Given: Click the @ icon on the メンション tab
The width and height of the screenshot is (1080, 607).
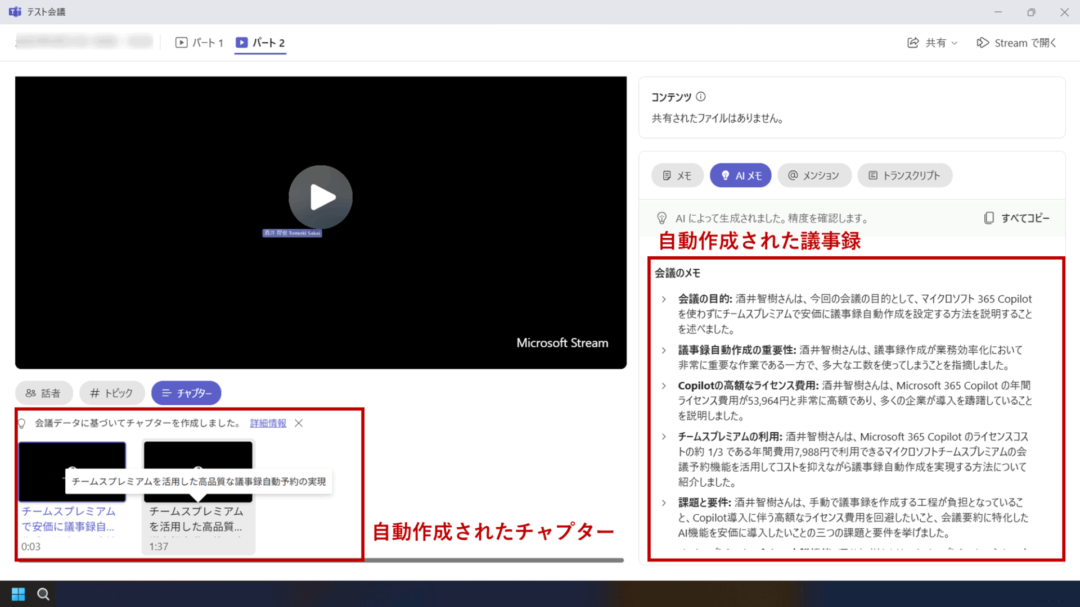Looking at the screenshot, I should tap(792, 175).
